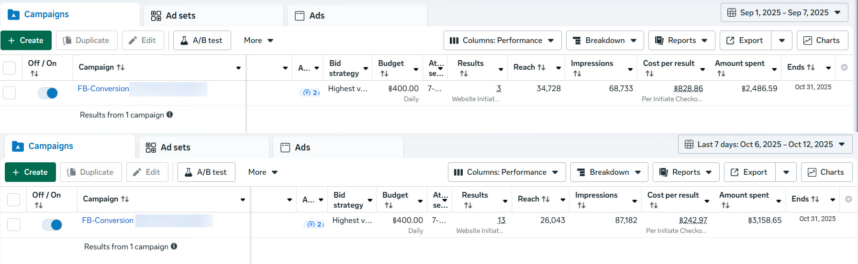
Task: Click the info icon beside 'Results from 1 campaign' in the Sep 1–7 view
Action: tap(170, 115)
